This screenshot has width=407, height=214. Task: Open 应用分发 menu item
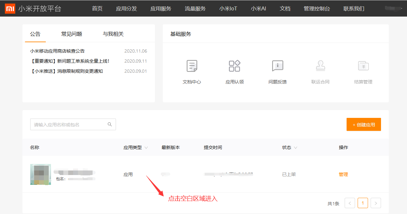coord(126,9)
